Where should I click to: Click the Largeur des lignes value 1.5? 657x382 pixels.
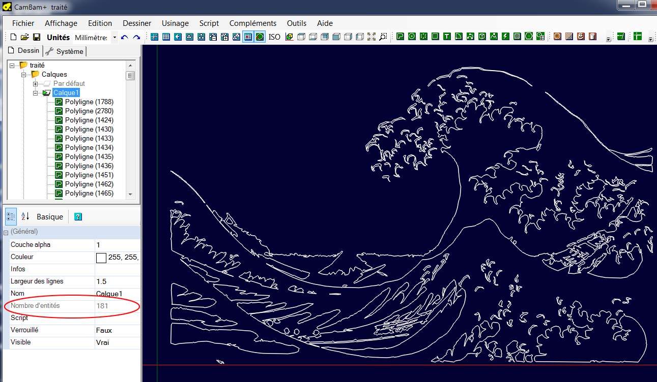pyautogui.click(x=117, y=281)
